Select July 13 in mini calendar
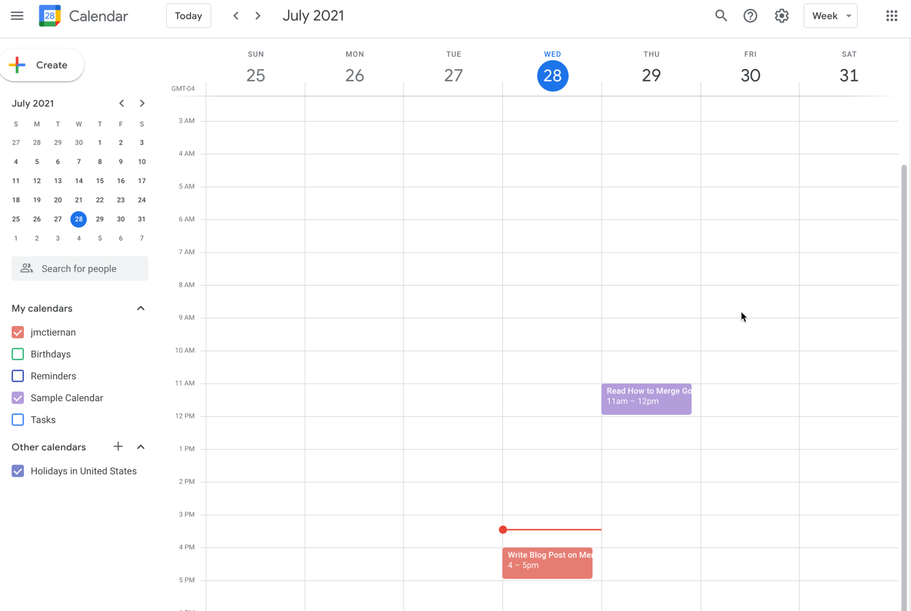 coord(58,181)
